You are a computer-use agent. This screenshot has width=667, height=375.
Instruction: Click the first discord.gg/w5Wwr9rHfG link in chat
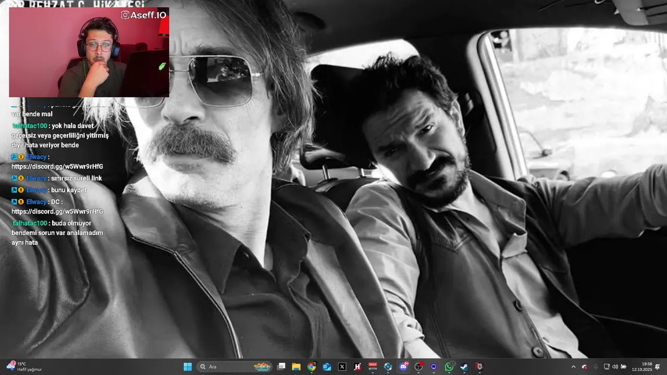pyautogui.click(x=57, y=167)
